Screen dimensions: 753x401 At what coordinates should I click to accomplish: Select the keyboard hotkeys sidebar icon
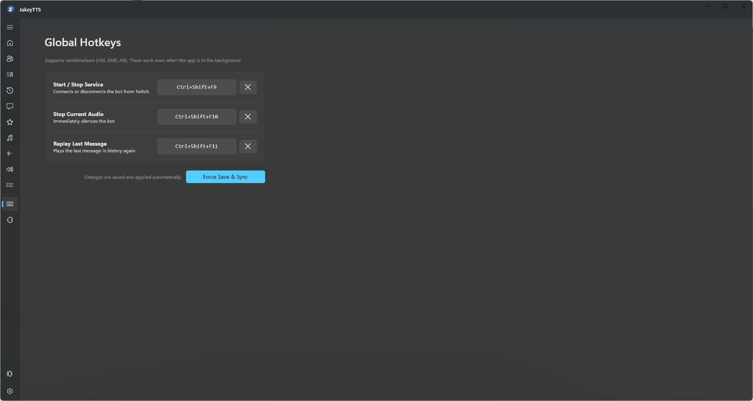point(10,204)
